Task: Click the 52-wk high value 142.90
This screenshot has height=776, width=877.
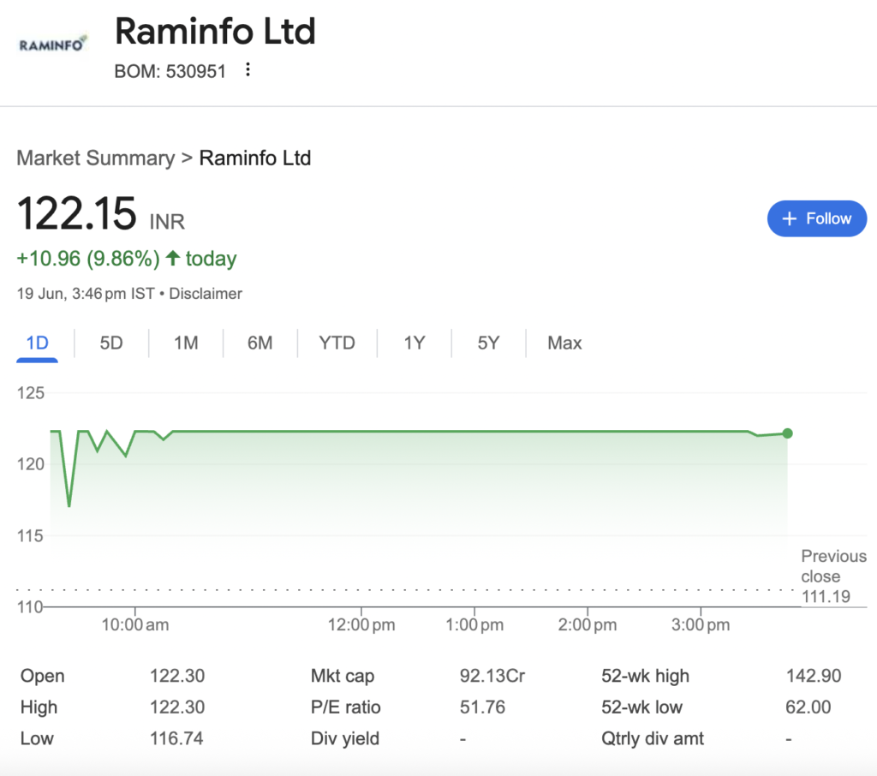Action: pyautogui.click(x=814, y=676)
